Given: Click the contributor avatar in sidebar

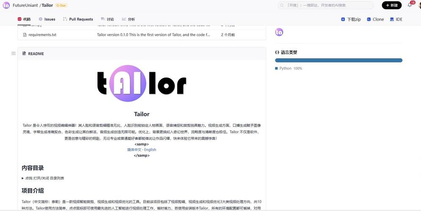Looking at the screenshot, I should point(279,32).
